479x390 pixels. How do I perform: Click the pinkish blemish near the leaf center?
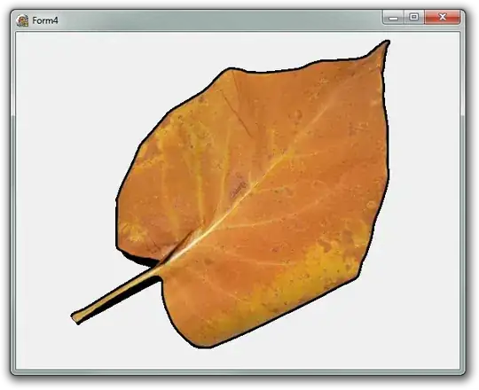click(x=238, y=185)
